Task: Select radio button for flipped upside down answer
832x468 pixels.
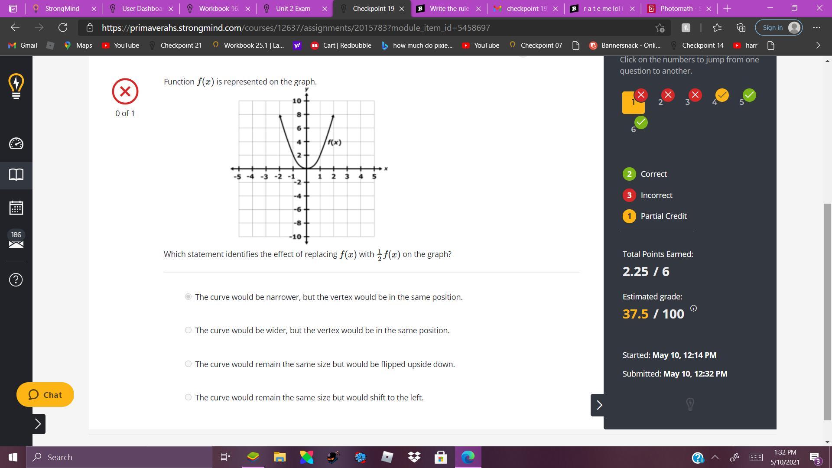Action: (188, 364)
